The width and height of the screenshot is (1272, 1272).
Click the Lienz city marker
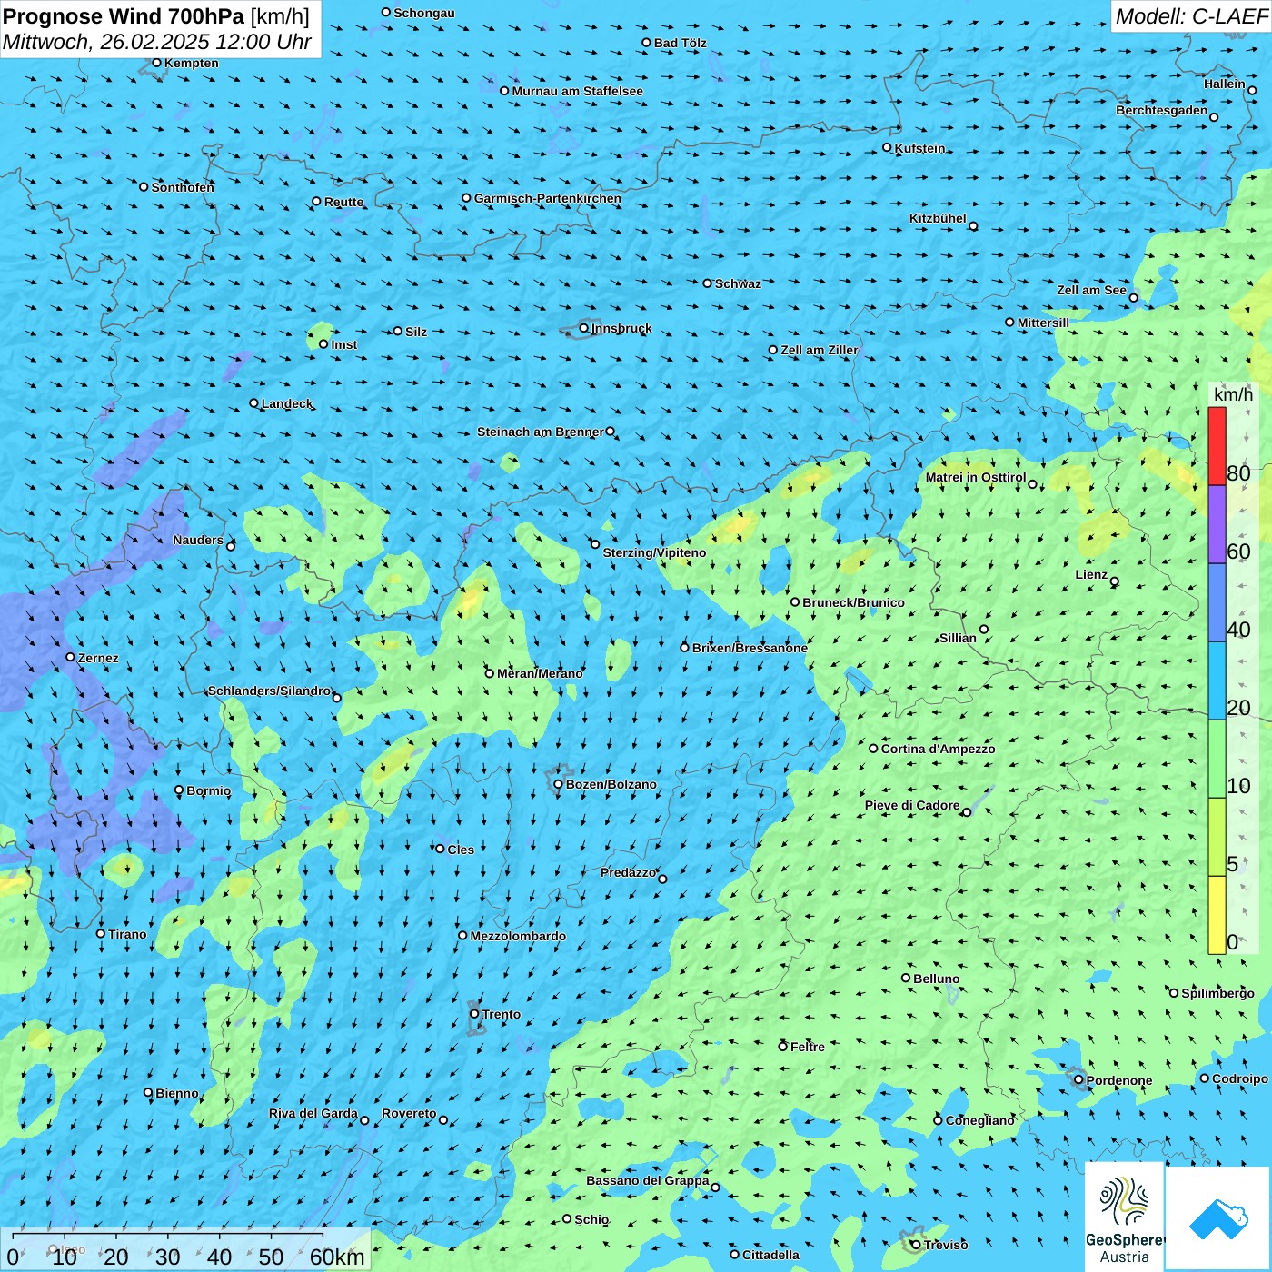point(1115,581)
